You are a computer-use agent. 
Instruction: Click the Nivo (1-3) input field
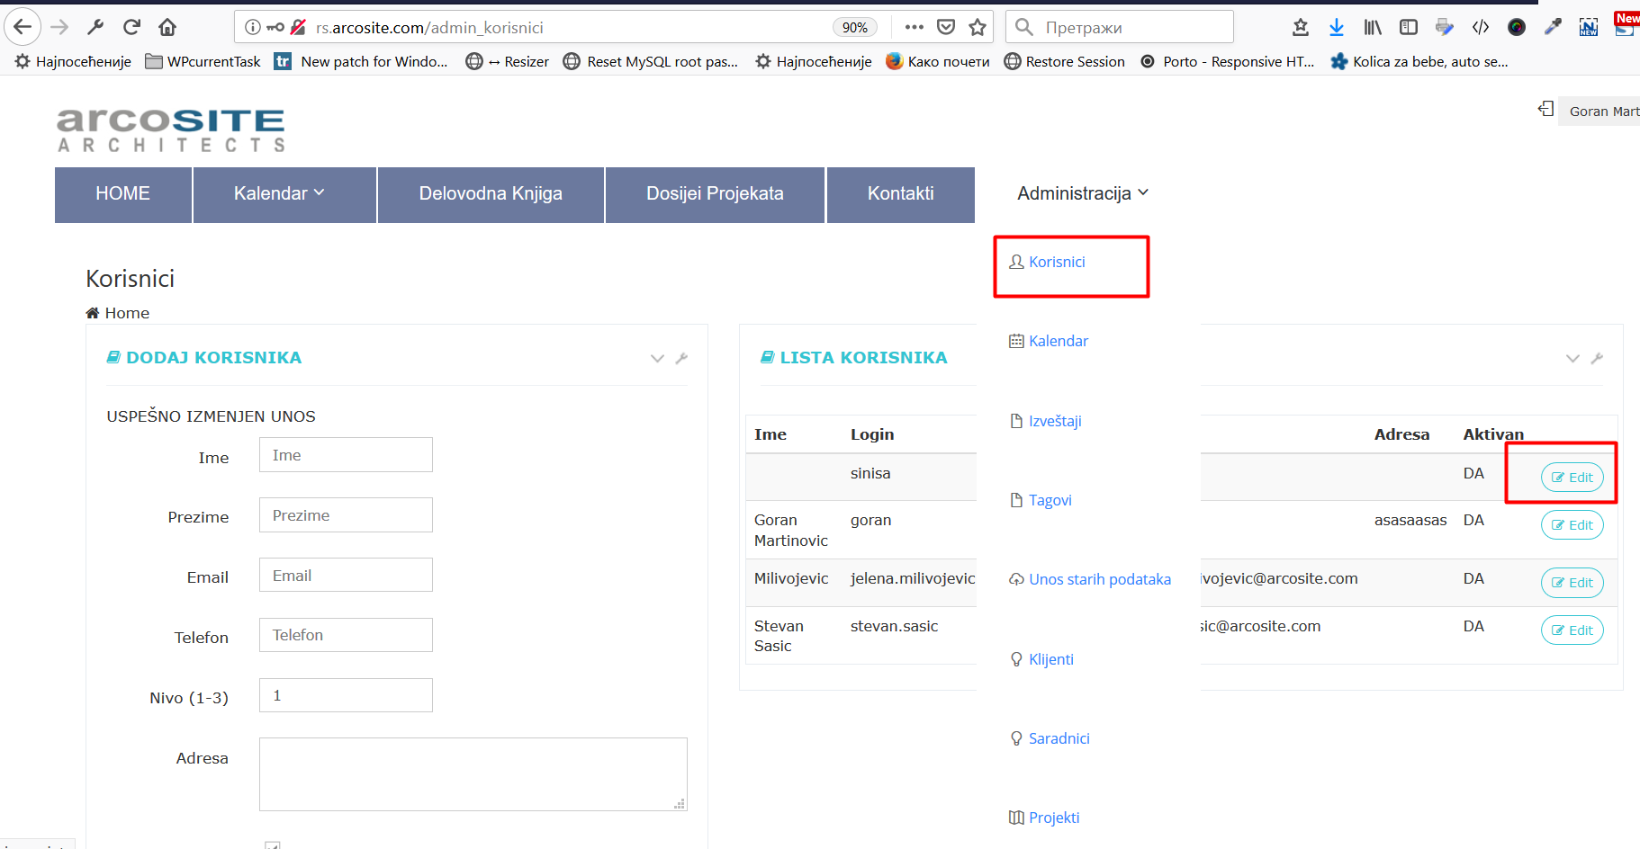pos(346,695)
